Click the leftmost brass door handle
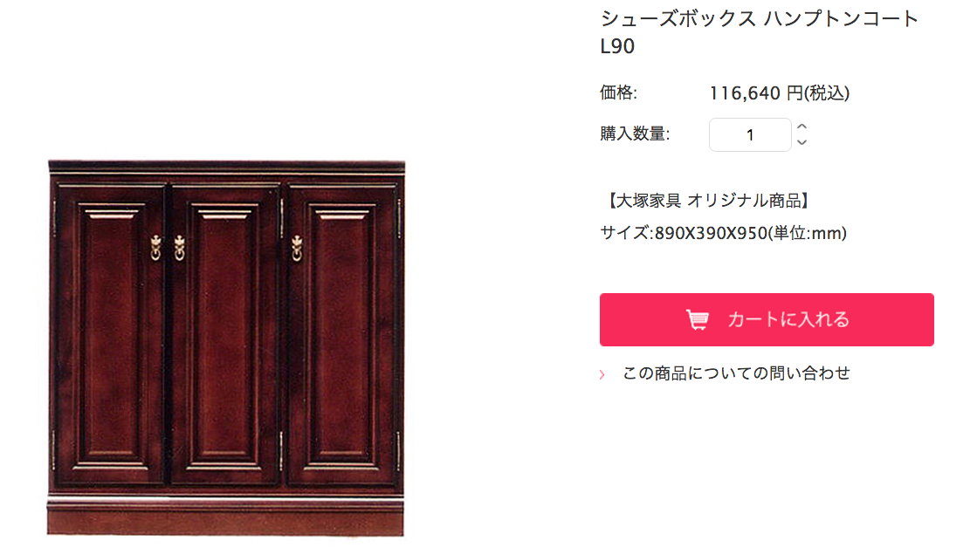 pos(156,247)
